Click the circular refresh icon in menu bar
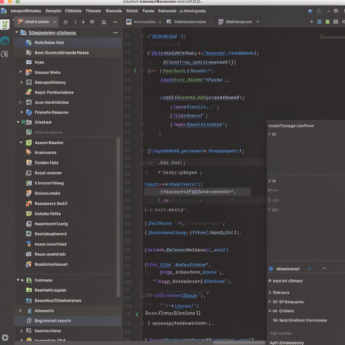The image size is (345, 345). pyautogui.click(x=319, y=11)
